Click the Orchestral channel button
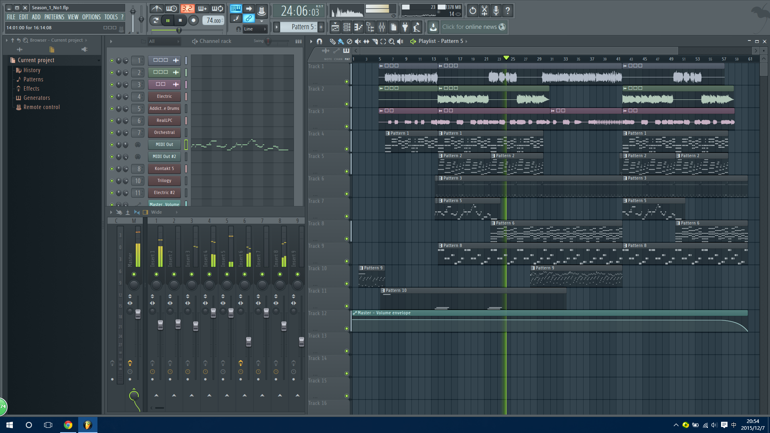Screen dimensions: 770x433 pyautogui.click(x=164, y=133)
